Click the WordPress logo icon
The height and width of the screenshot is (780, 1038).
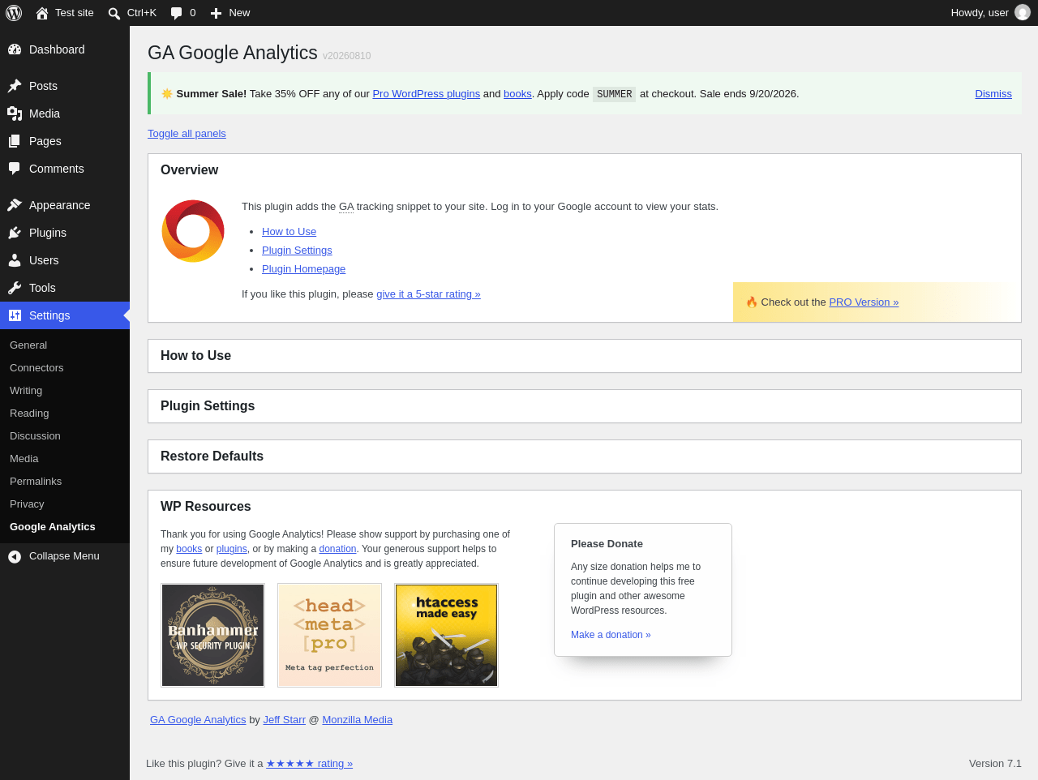tap(14, 13)
